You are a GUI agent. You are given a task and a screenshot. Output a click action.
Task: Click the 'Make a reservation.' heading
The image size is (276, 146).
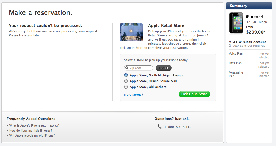click(41, 13)
